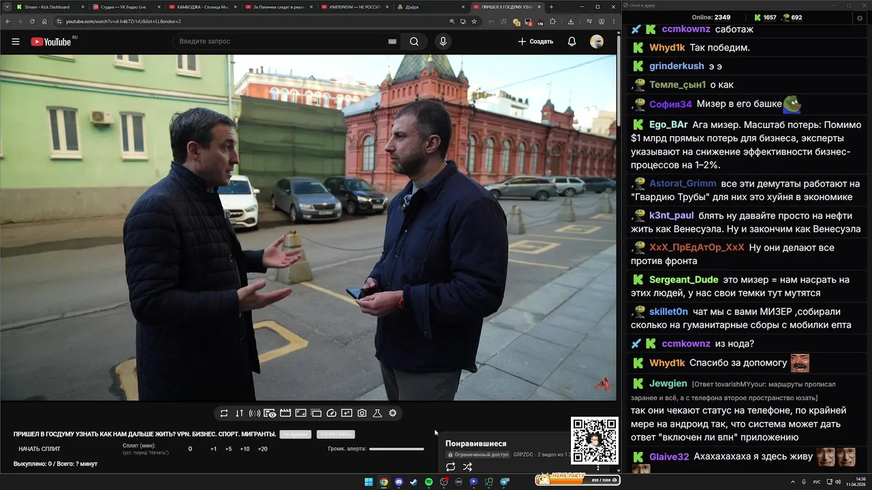
Task: Bookmark this page with star icon
Action: pos(474,21)
